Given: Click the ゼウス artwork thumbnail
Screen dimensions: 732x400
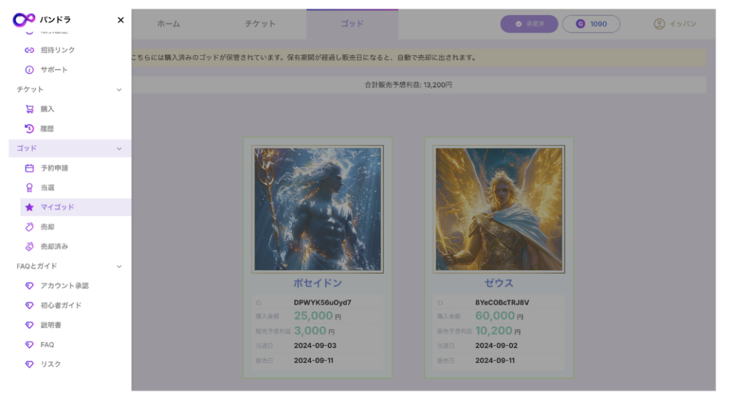Looking at the screenshot, I should 498,209.
